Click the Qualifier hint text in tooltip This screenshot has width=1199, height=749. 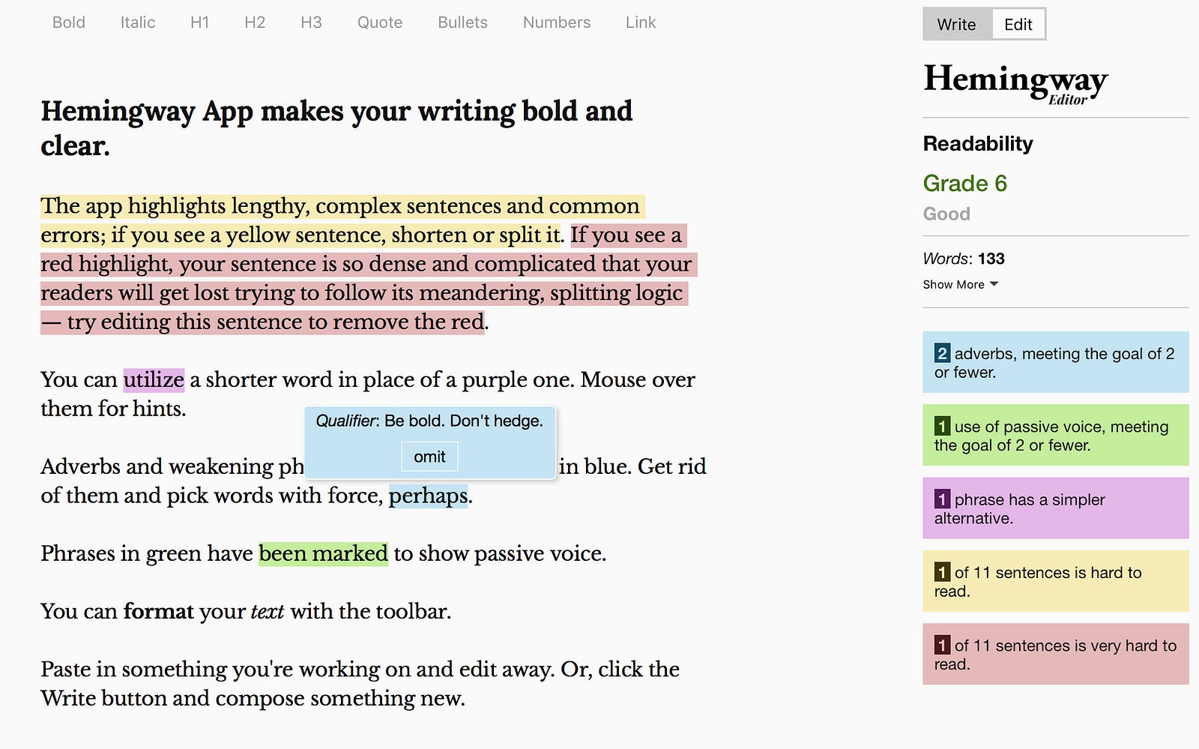coord(429,421)
